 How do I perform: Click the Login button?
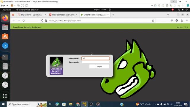tap(99, 67)
